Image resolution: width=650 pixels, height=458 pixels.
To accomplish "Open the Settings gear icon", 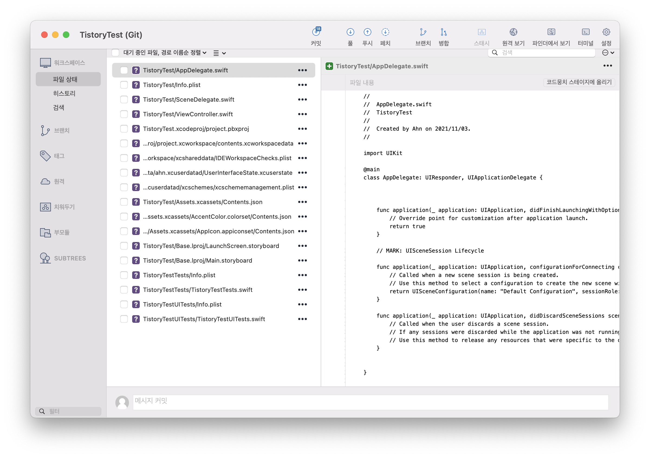I will (x=606, y=32).
